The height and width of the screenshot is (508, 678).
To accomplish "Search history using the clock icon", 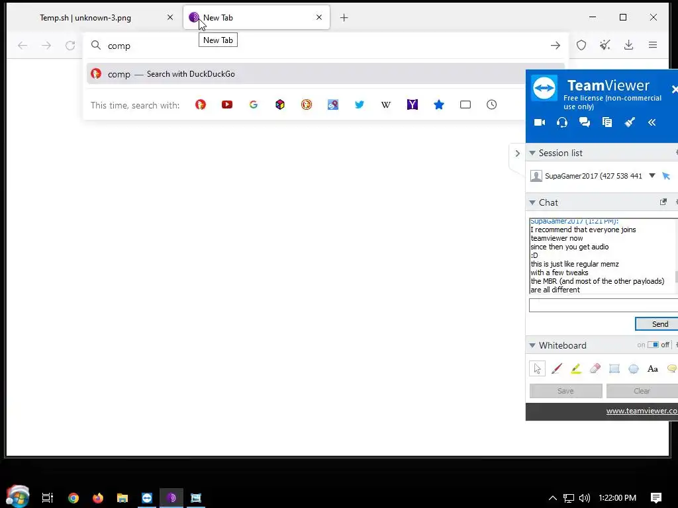I will 492,105.
